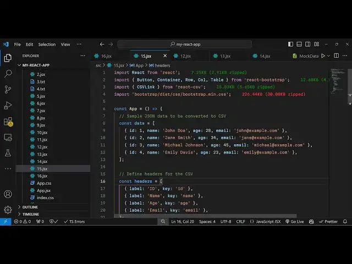This screenshot has width=352, height=264.
Task: Click the horizontal editor scrollbar
Action: (x=205, y=216)
